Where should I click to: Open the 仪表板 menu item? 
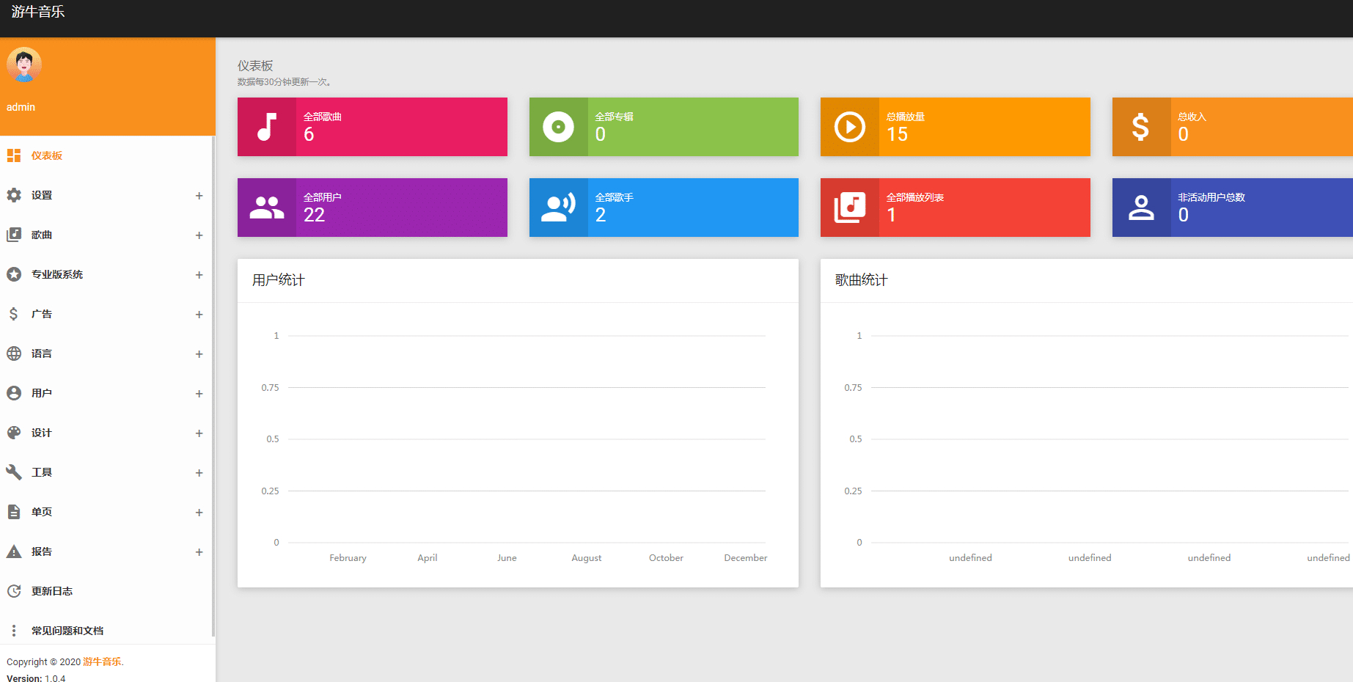pos(108,155)
